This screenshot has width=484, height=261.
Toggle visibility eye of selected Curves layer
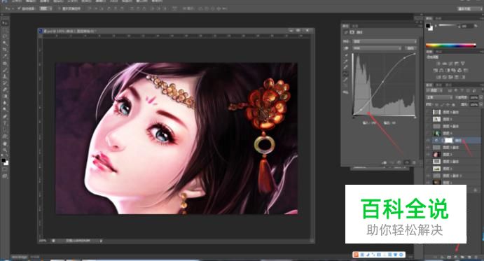click(x=428, y=141)
